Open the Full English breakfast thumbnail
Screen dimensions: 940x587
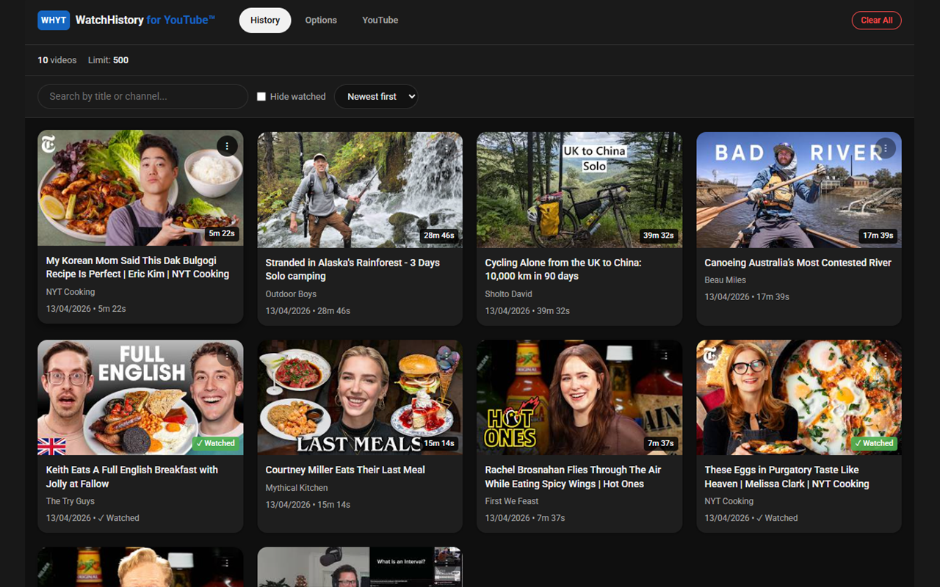coord(140,398)
